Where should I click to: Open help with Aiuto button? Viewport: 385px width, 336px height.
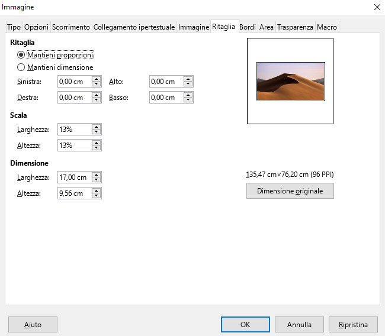click(33, 325)
